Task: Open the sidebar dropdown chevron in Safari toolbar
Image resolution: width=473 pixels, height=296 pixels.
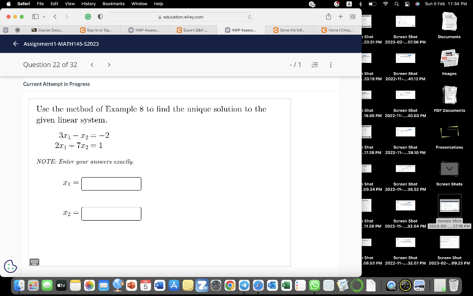Action: [x=44, y=17]
